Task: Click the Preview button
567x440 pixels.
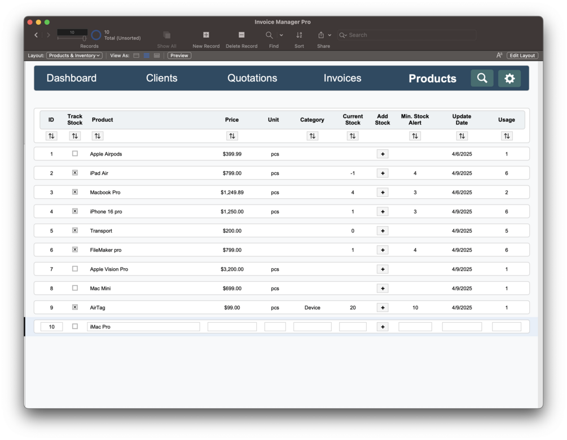Action: (179, 56)
